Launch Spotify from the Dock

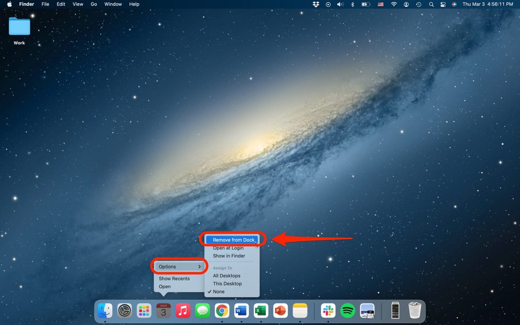click(x=347, y=311)
